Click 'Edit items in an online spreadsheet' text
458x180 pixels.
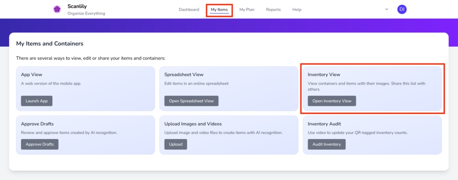tap(196, 83)
